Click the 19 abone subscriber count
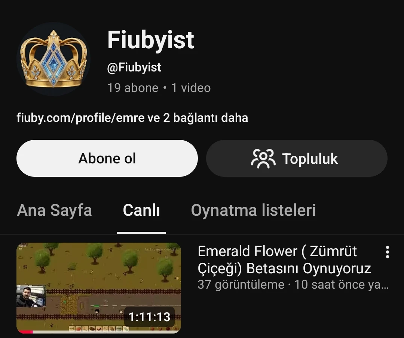 [133, 88]
